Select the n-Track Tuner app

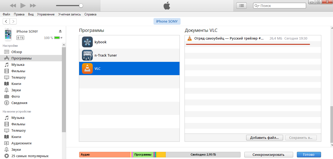pos(129,55)
